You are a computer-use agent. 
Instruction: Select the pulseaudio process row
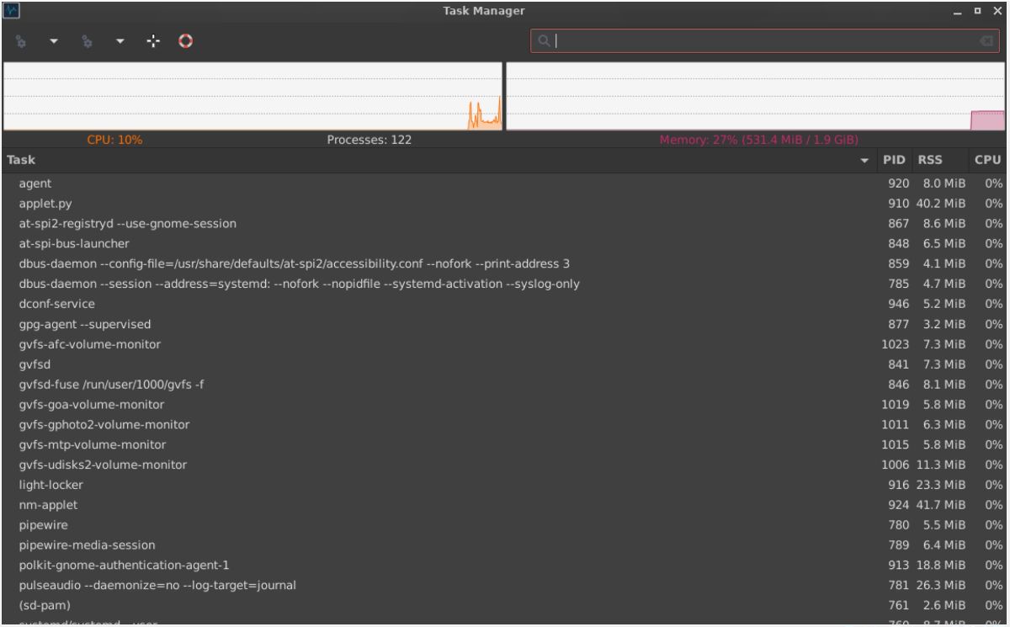pos(505,584)
